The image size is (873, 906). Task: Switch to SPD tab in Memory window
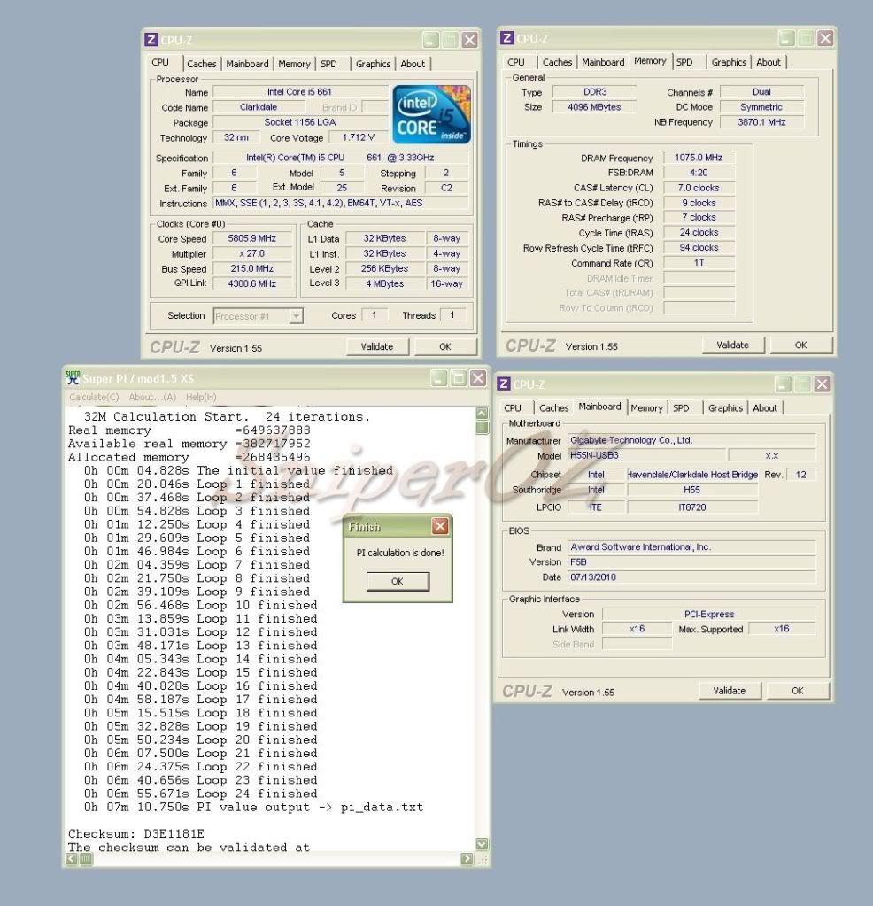(684, 62)
